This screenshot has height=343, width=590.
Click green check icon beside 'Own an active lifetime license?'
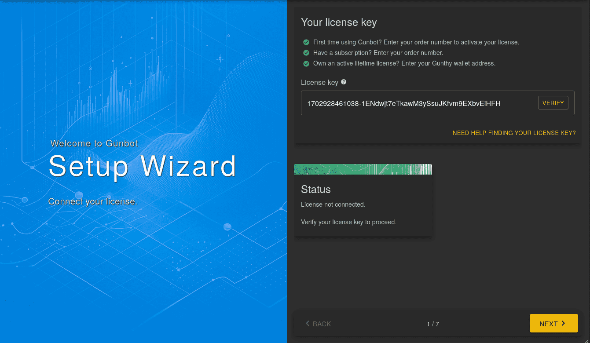[x=306, y=63]
